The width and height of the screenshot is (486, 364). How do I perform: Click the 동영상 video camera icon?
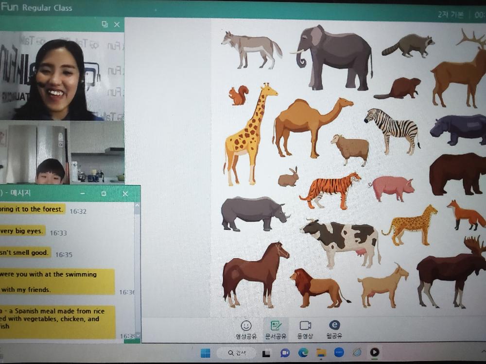click(x=305, y=330)
